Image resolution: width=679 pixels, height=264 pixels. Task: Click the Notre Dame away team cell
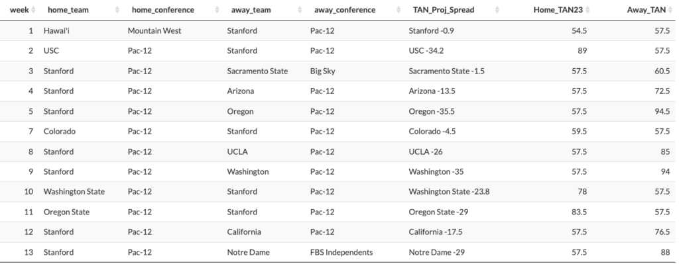click(x=248, y=252)
